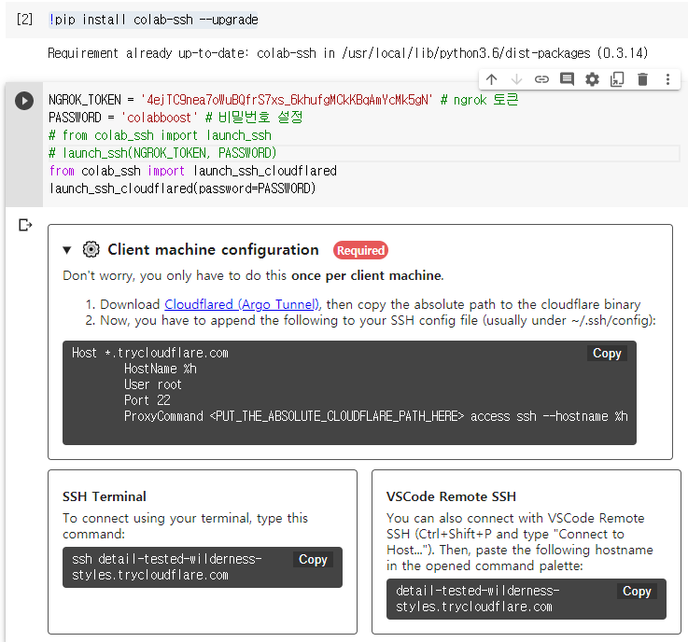Image resolution: width=688 pixels, height=642 pixels.
Task: Click the Required badge
Action: pos(360,250)
